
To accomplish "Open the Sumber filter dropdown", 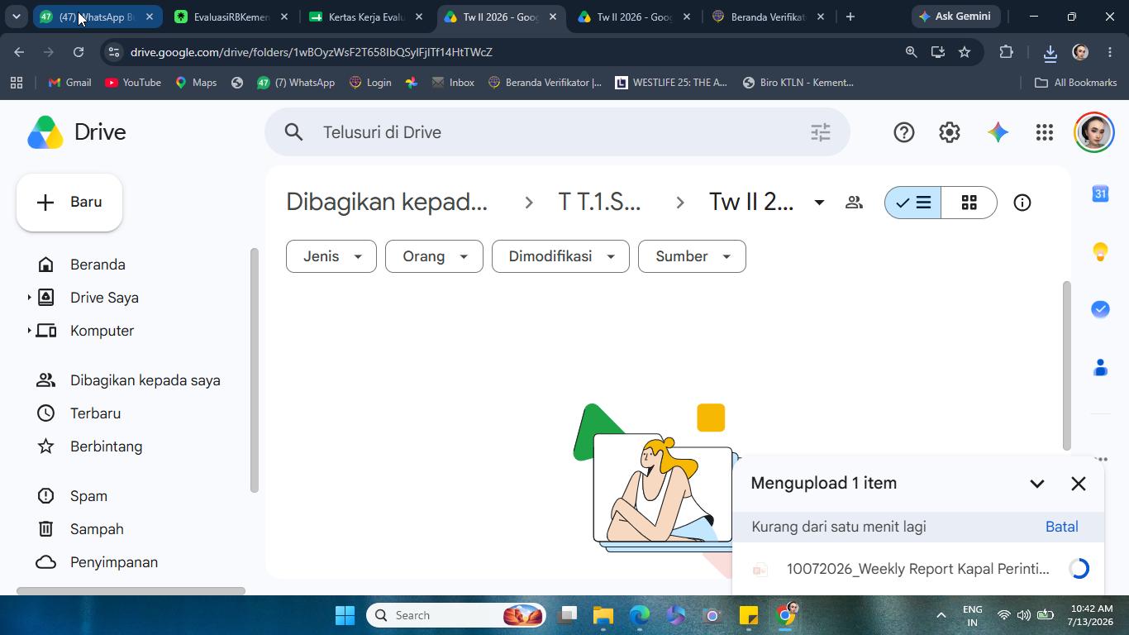I will click(692, 256).
